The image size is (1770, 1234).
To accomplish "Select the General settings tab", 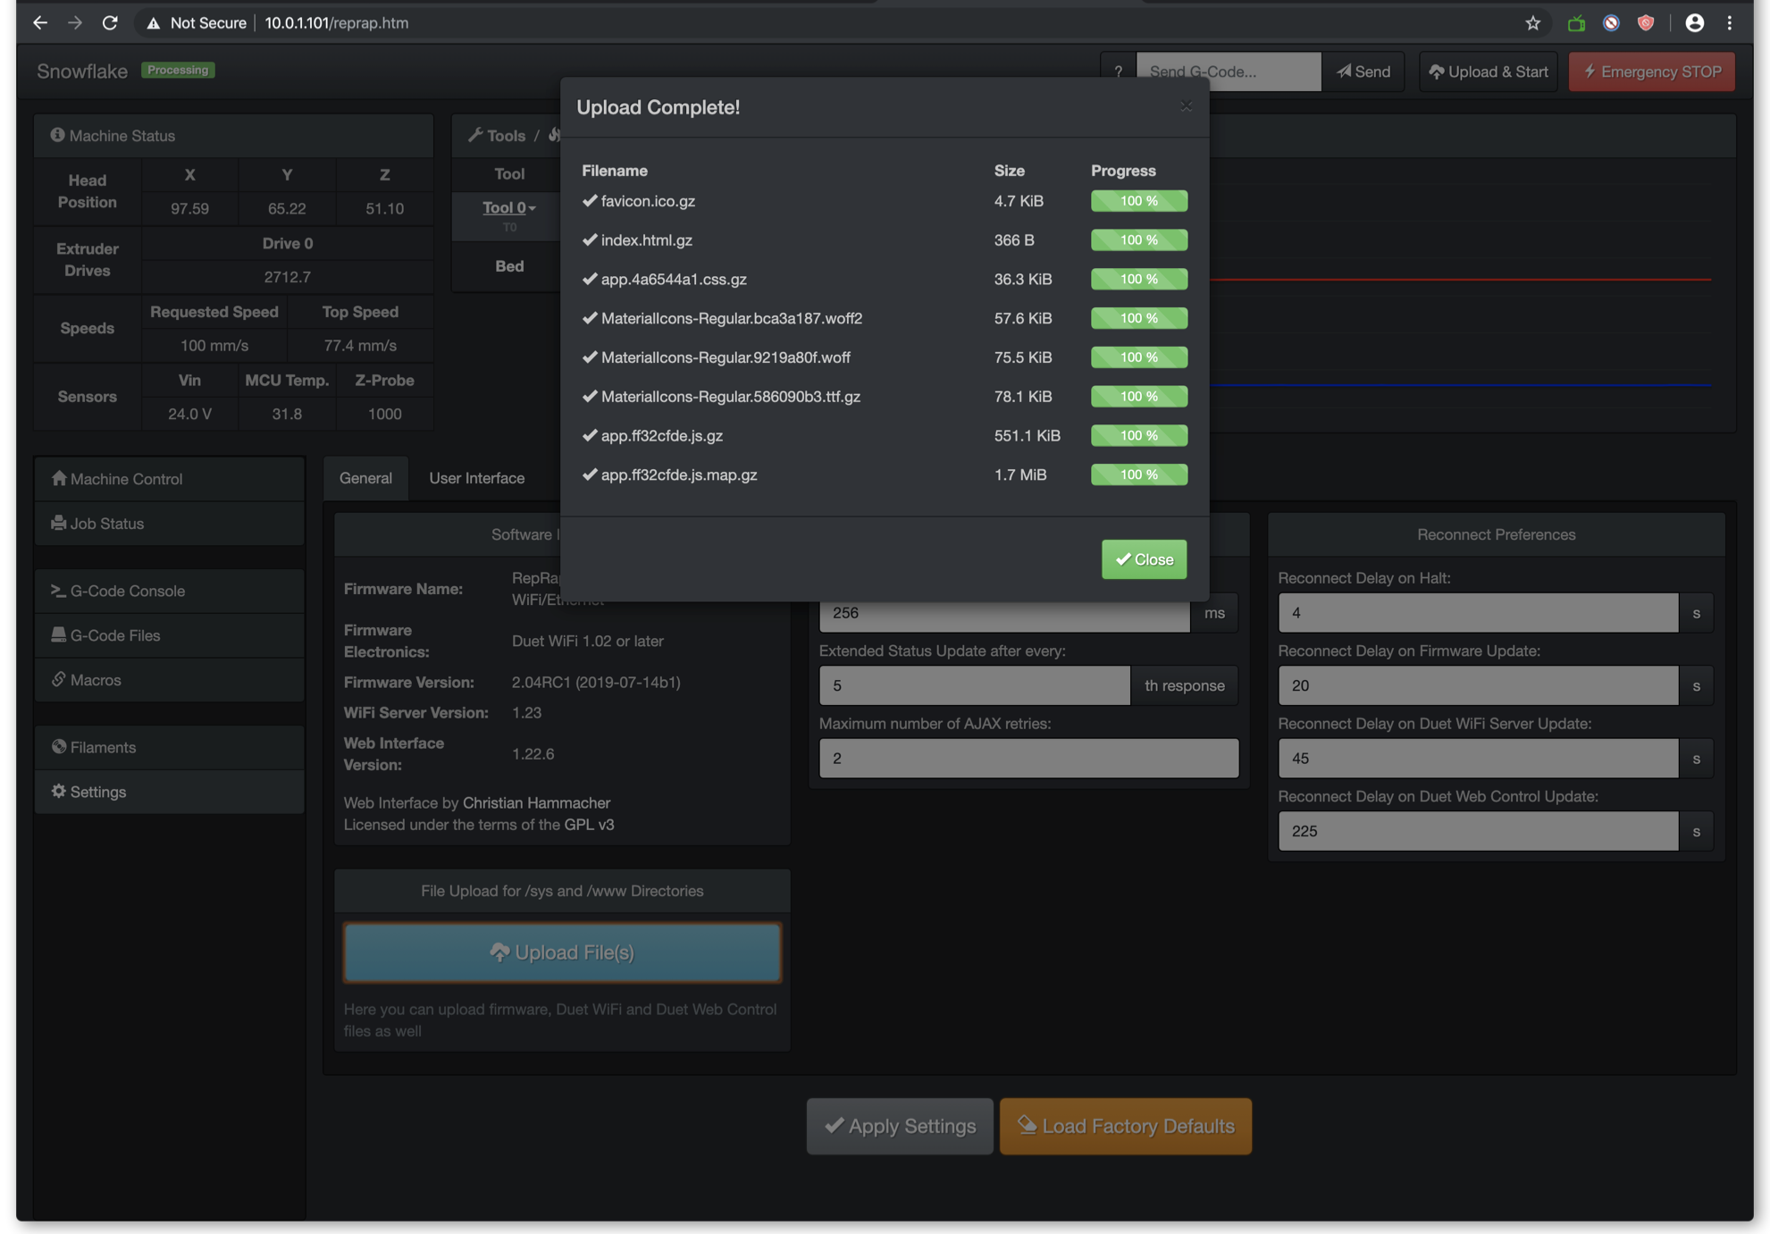I will click(x=365, y=478).
